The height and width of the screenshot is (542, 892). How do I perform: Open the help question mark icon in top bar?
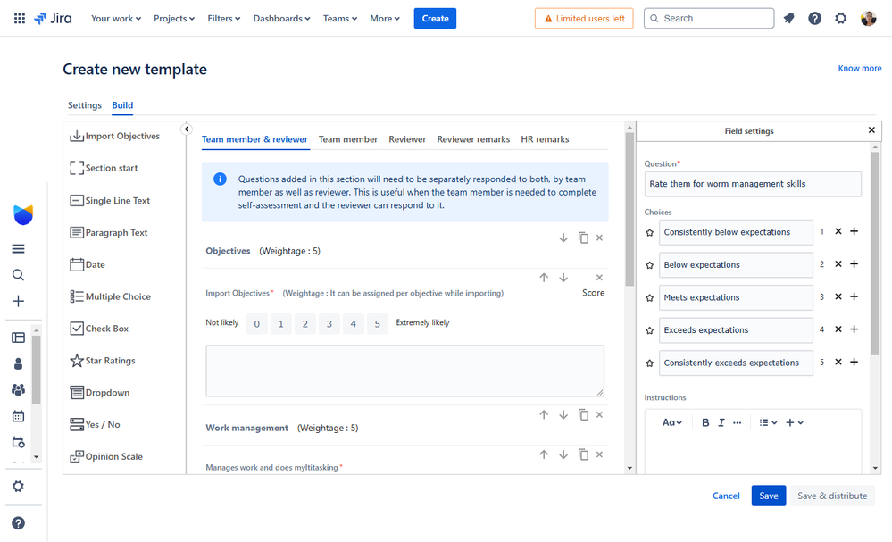click(x=814, y=18)
